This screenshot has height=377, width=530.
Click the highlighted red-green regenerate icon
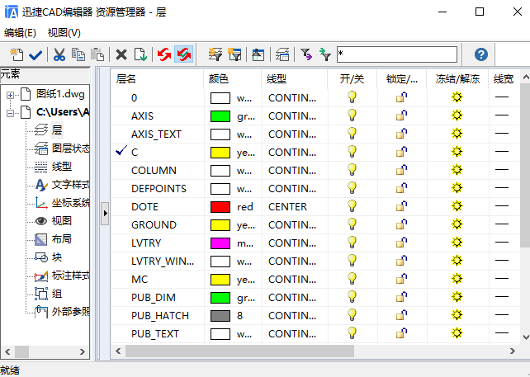184,54
